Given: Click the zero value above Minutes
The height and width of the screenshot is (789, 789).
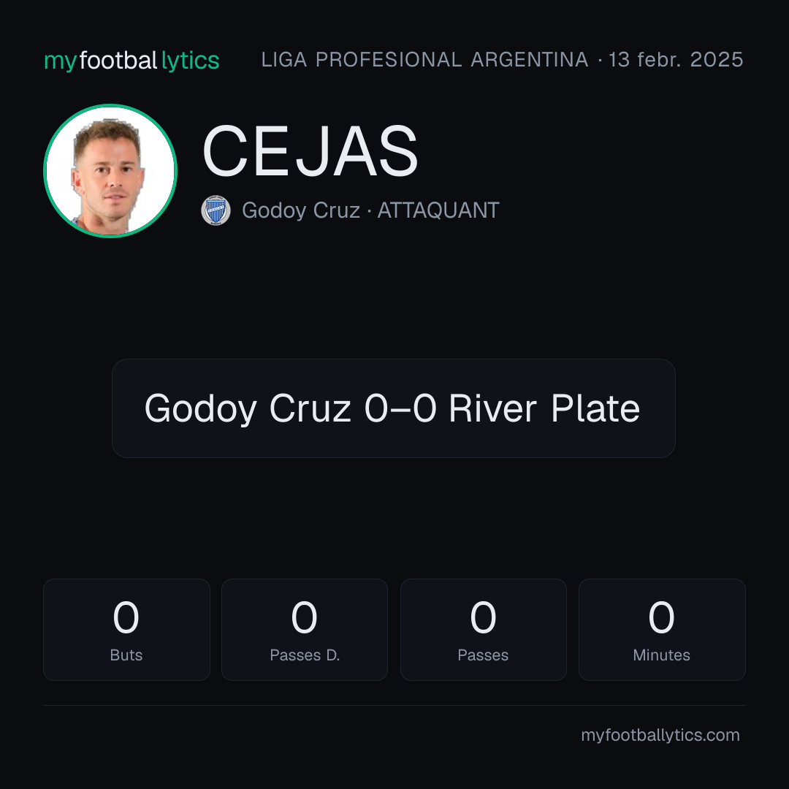Looking at the screenshot, I should coord(661,617).
